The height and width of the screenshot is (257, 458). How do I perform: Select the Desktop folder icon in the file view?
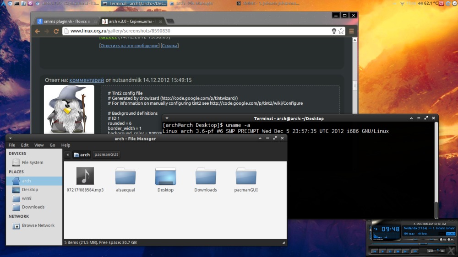[165, 176]
